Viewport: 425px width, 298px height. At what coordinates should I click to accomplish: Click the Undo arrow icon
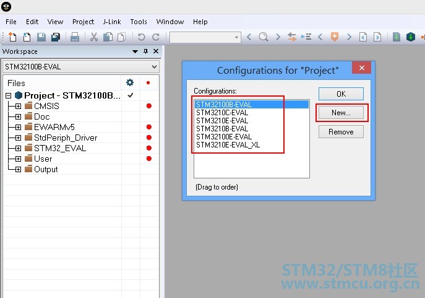[x=141, y=37]
